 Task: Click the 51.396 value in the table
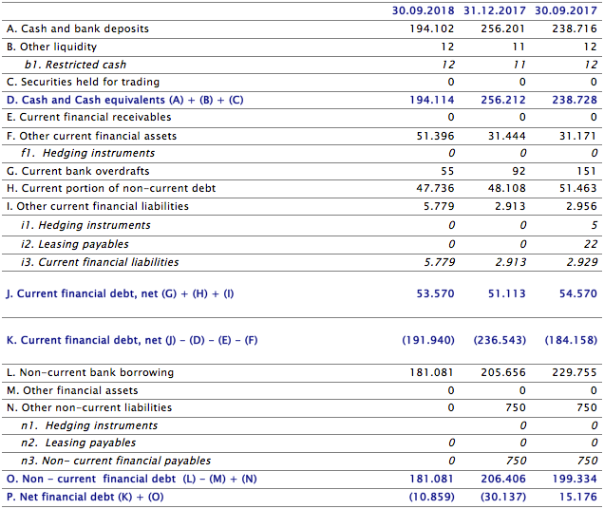(x=435, y=136)
